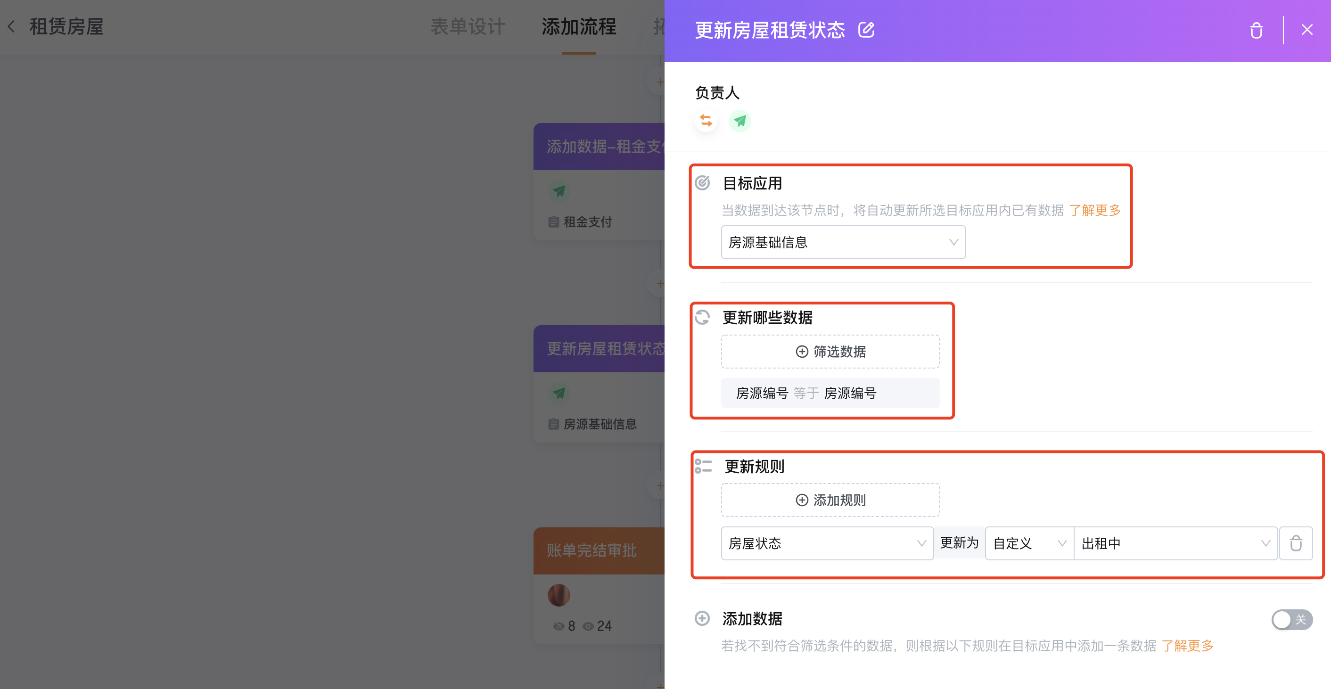Click the 添加规则 button

coord(830,500)
